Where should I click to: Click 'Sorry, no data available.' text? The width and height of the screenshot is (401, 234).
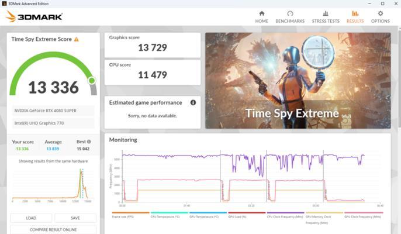point(153,116)
